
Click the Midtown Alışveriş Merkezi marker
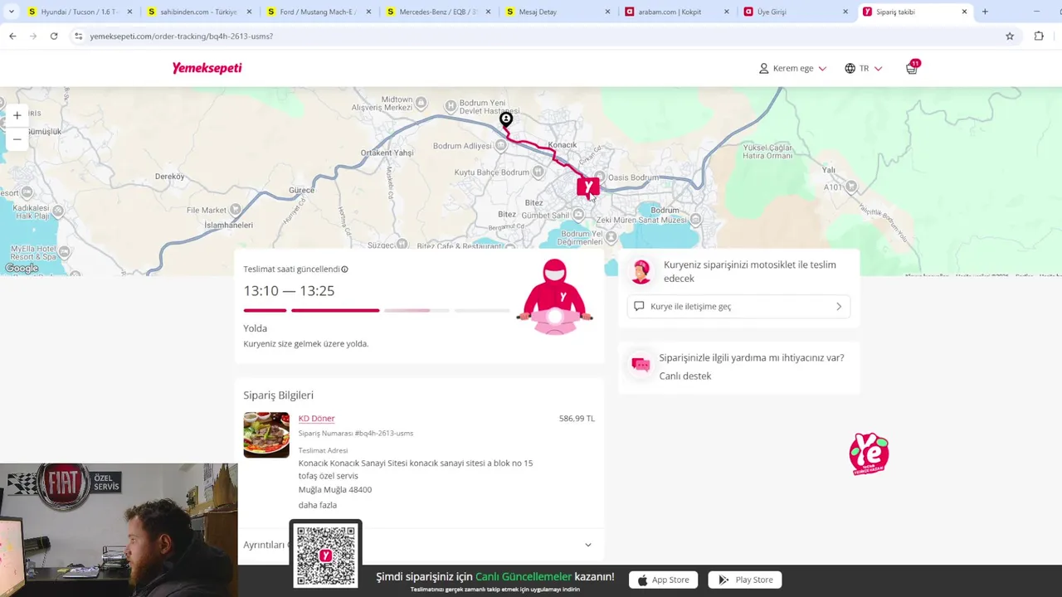(x=421, y=103)
